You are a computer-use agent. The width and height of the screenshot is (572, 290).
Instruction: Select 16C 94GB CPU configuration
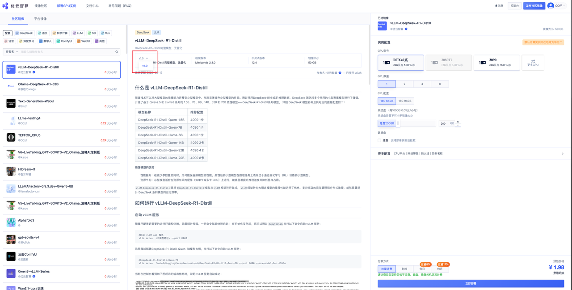point(405,101)
